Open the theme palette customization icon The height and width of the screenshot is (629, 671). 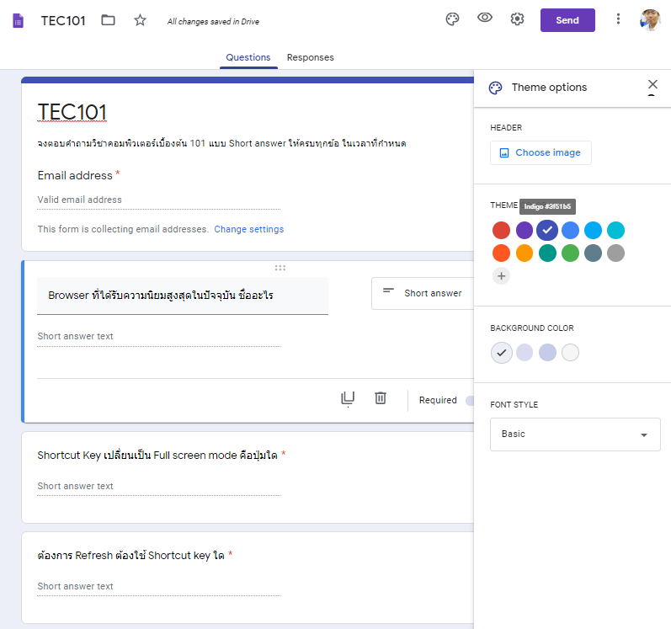tap(452, 19)
